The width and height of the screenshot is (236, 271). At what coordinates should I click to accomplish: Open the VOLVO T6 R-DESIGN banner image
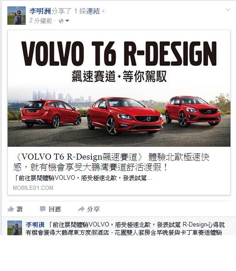[x=119, y=88]
